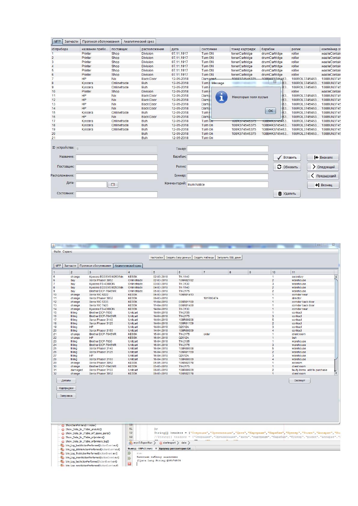
Task: Click the Экспорт button
Action: tap(299, 380)
